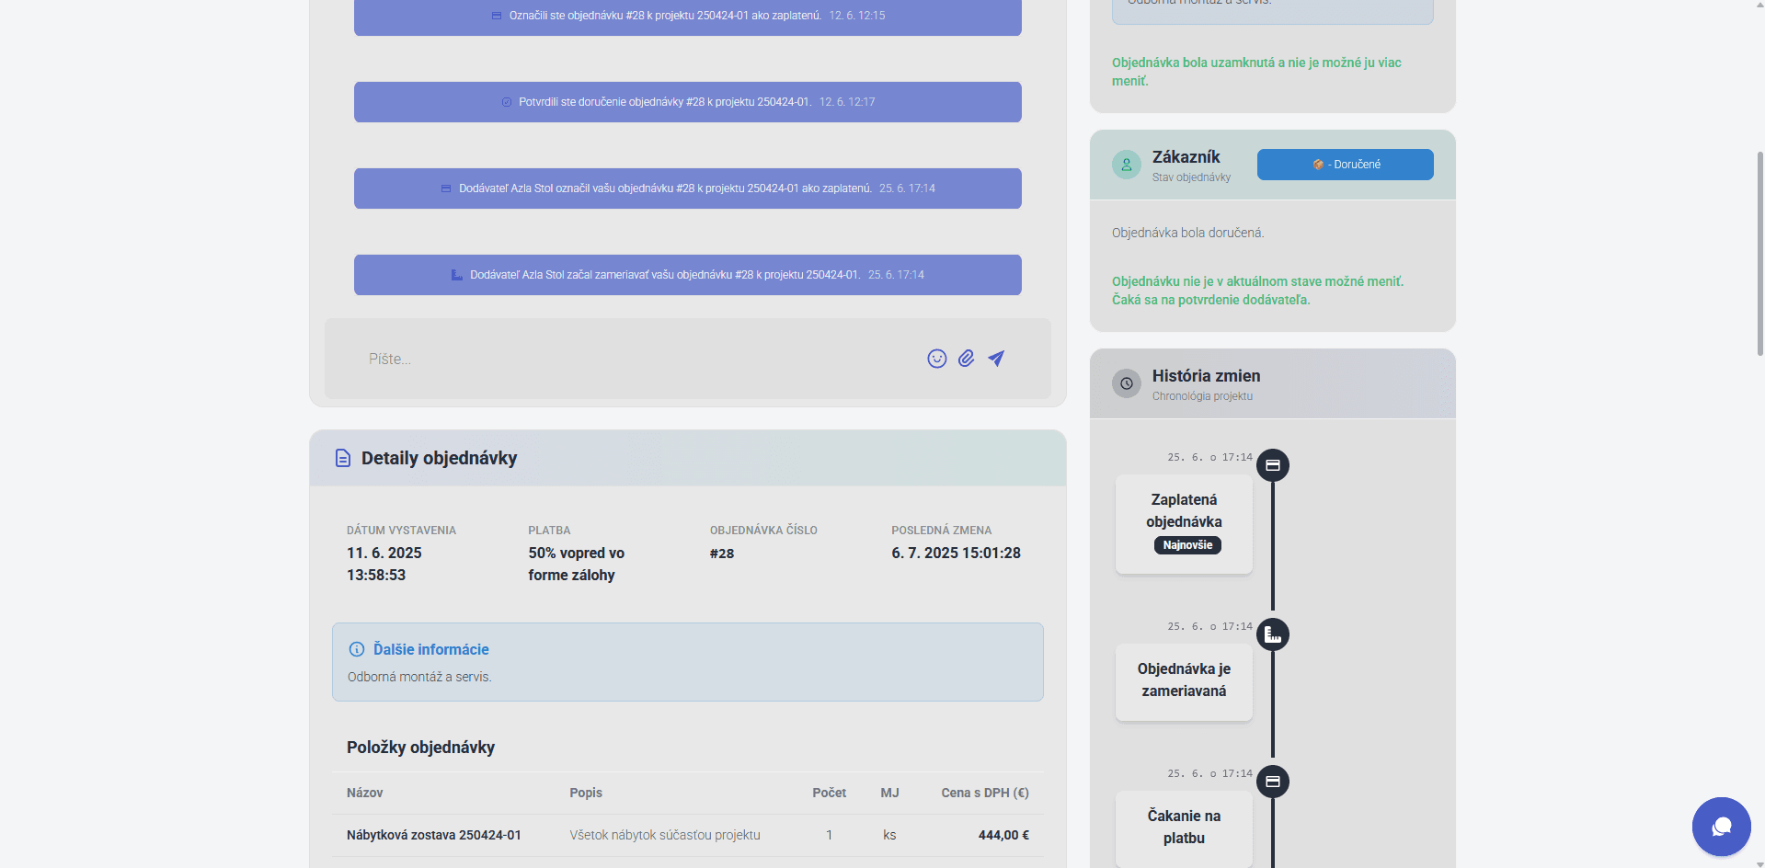Click the História zmien clock icon
Viewport: 1765px width, 868px height.
click(1126, 383)
